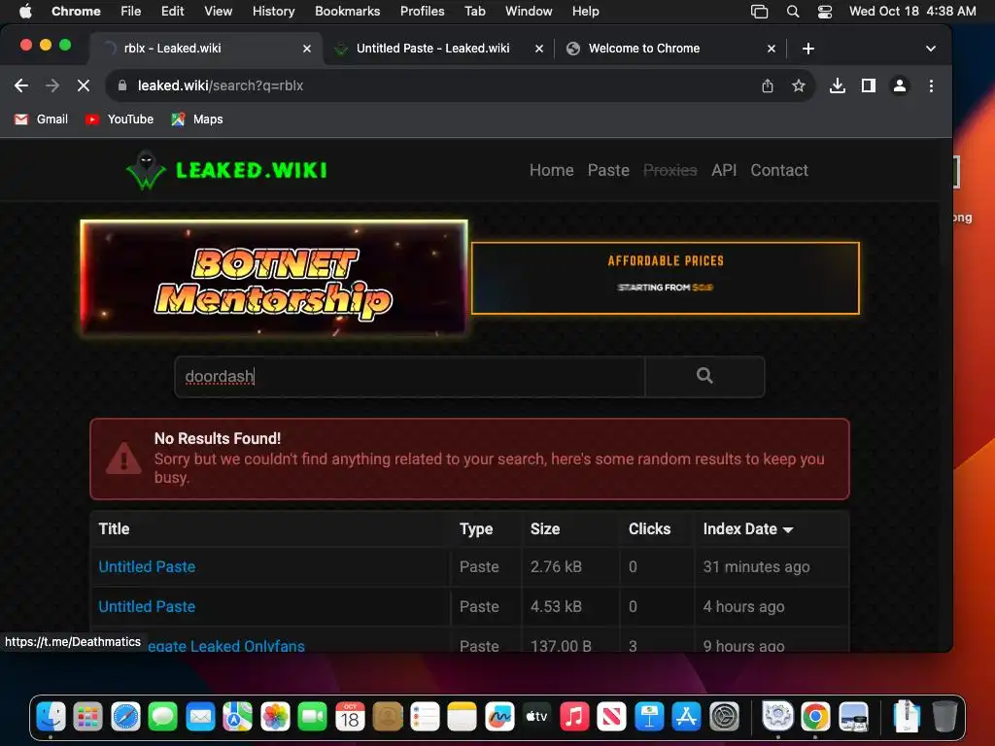
Task: Close the Welcome to Chrome tab
Action: click(x=771, y=49)
